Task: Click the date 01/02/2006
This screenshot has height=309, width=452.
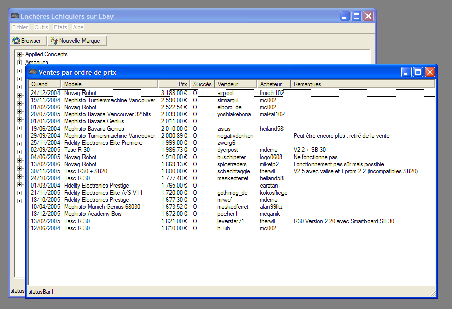Action: [45, 107]
